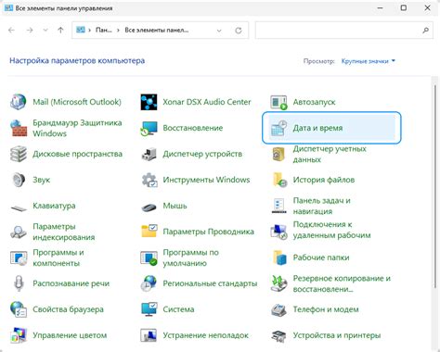Open the Мышь link text

point(175,206)
